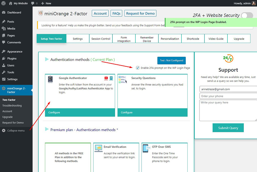257x172 pixels.
Task: Open Troubleshooting submenu link
Action: pyautogui.click(x=12, y=106)
